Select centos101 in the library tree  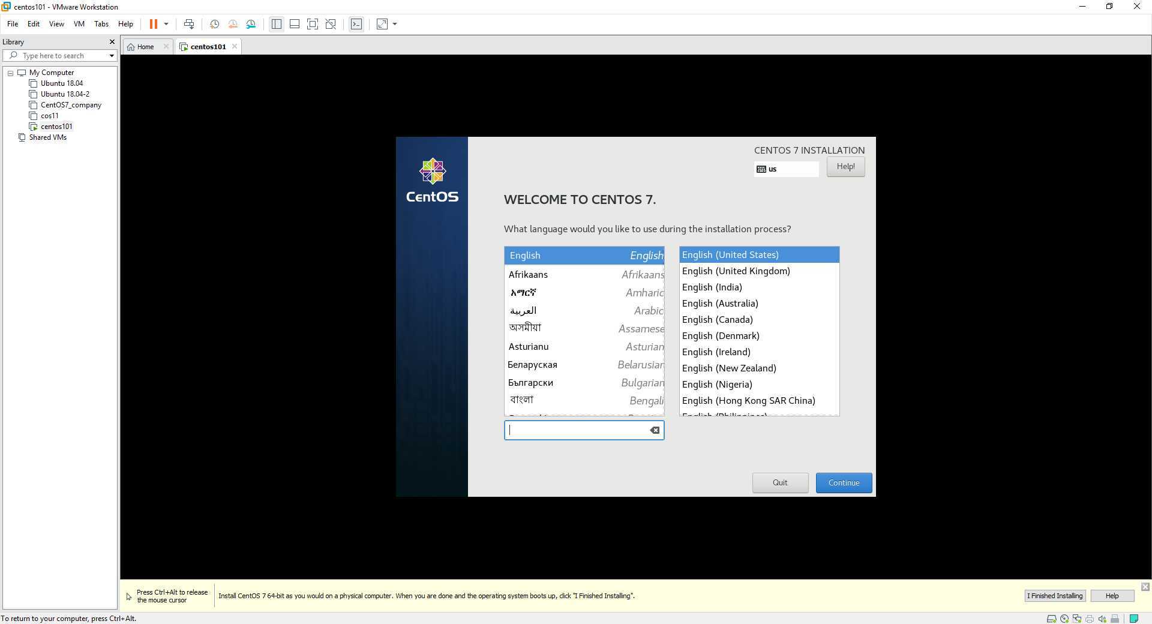tap(56, 127)
